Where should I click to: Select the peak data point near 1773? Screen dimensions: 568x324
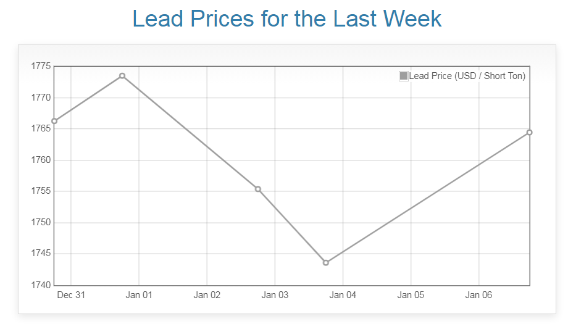[x=122, y=76]
